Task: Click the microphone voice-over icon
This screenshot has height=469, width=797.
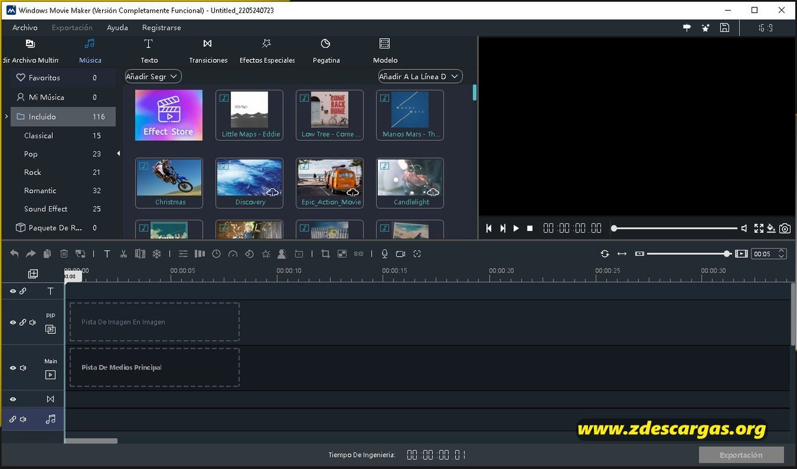Action: [x=384, y=253]
